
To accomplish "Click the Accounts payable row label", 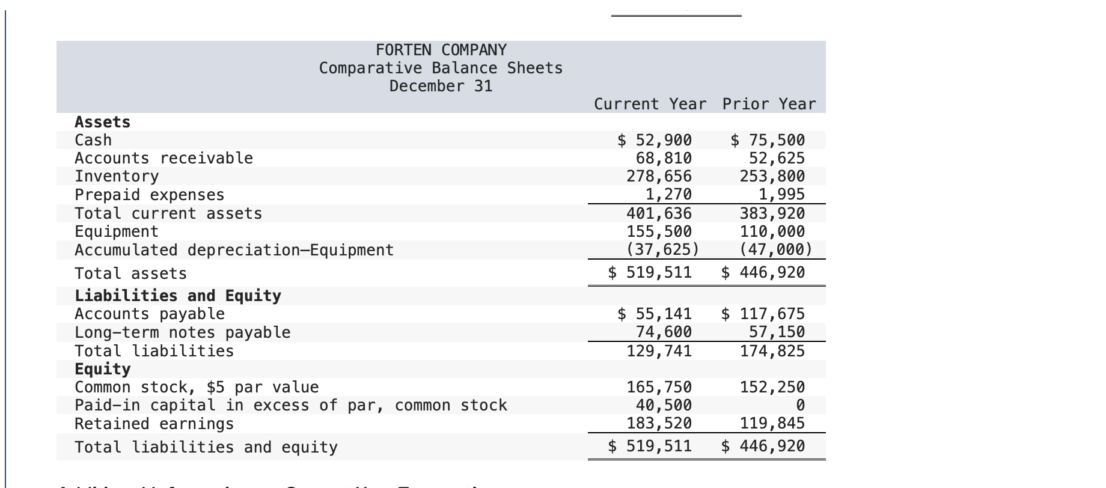I will click(x=150, y=314).
